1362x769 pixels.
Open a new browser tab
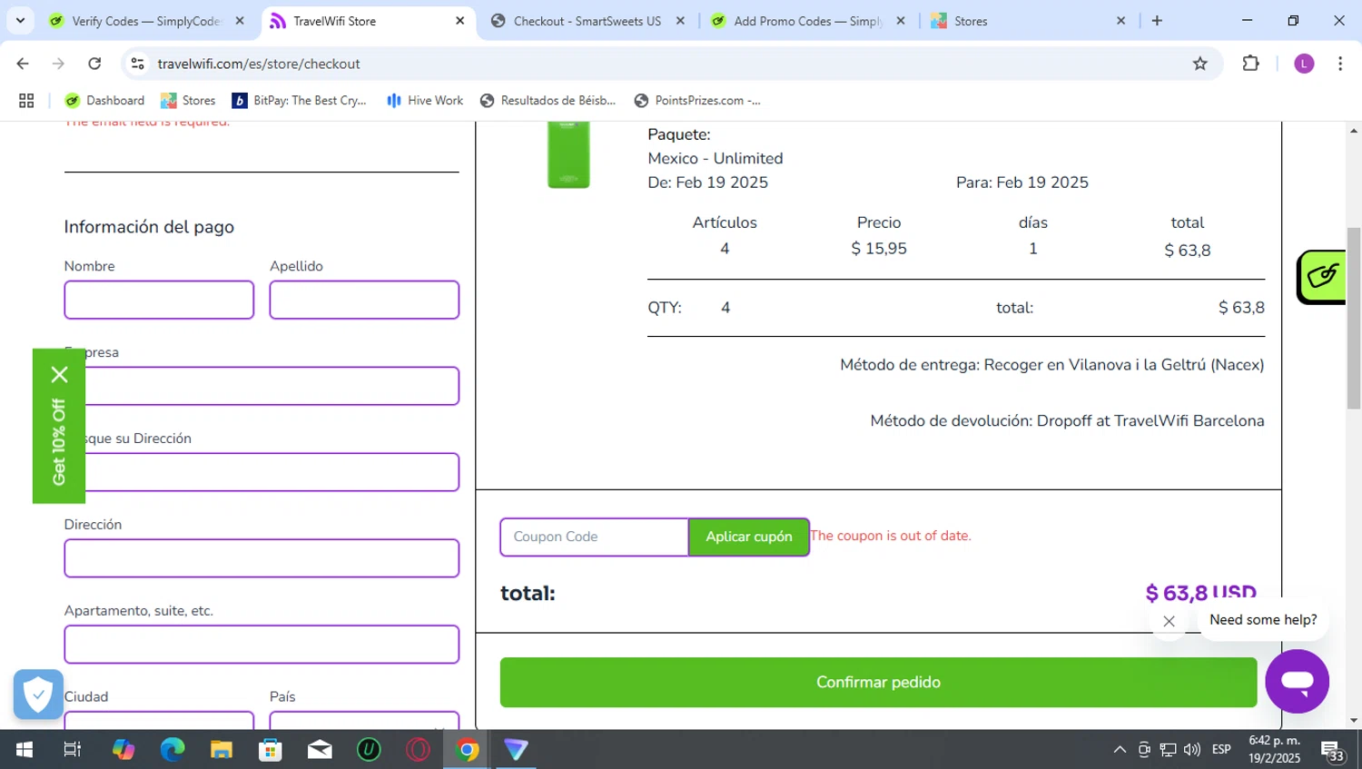(1157, 21)
